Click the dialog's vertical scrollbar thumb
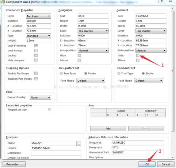176x168 pixels. click(x=173, y=71)
